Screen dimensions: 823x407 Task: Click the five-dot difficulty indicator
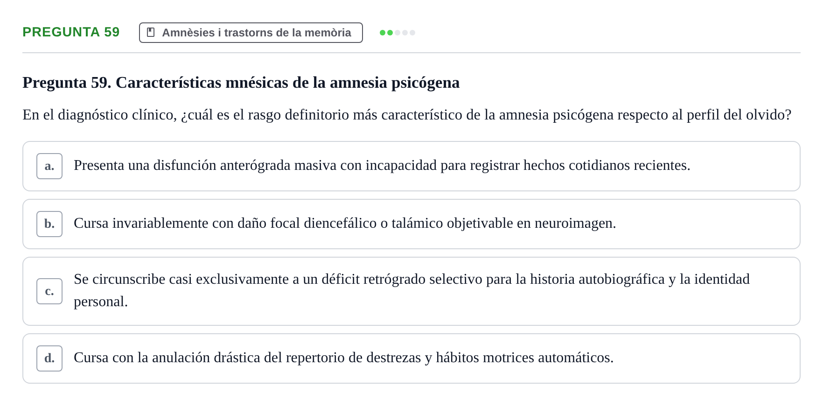(398, 33)
